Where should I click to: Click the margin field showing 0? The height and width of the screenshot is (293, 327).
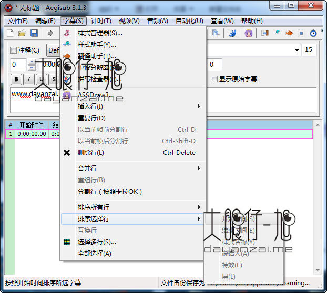click(214, 65)
